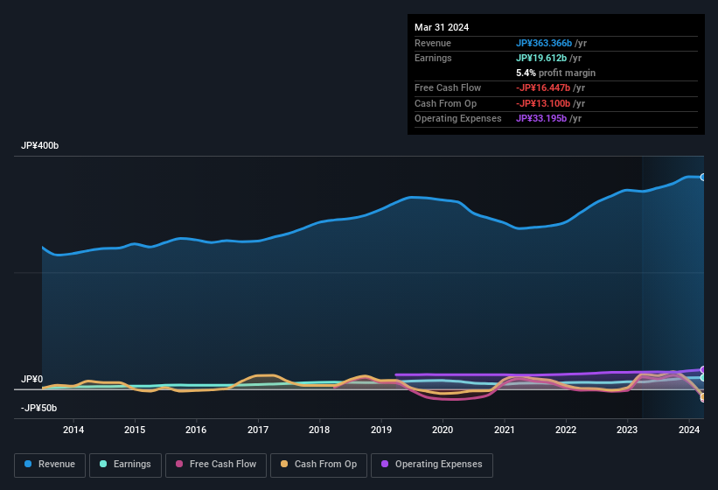Click the 2018 x-axis label
Screen dimensions: 718x490
pos(319,430)
